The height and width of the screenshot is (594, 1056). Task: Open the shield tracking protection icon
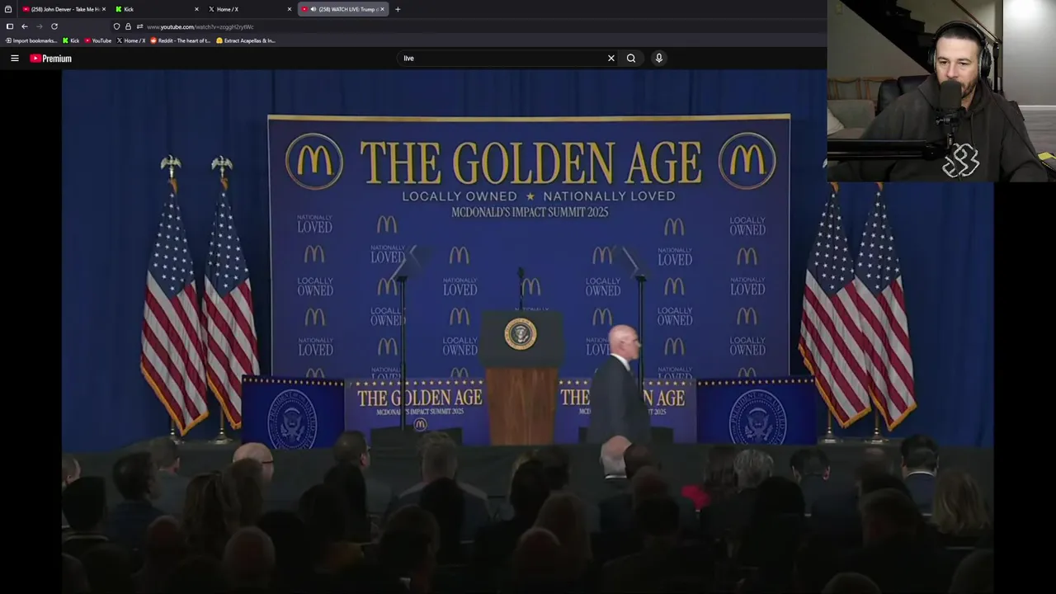(x=116, y=26)
